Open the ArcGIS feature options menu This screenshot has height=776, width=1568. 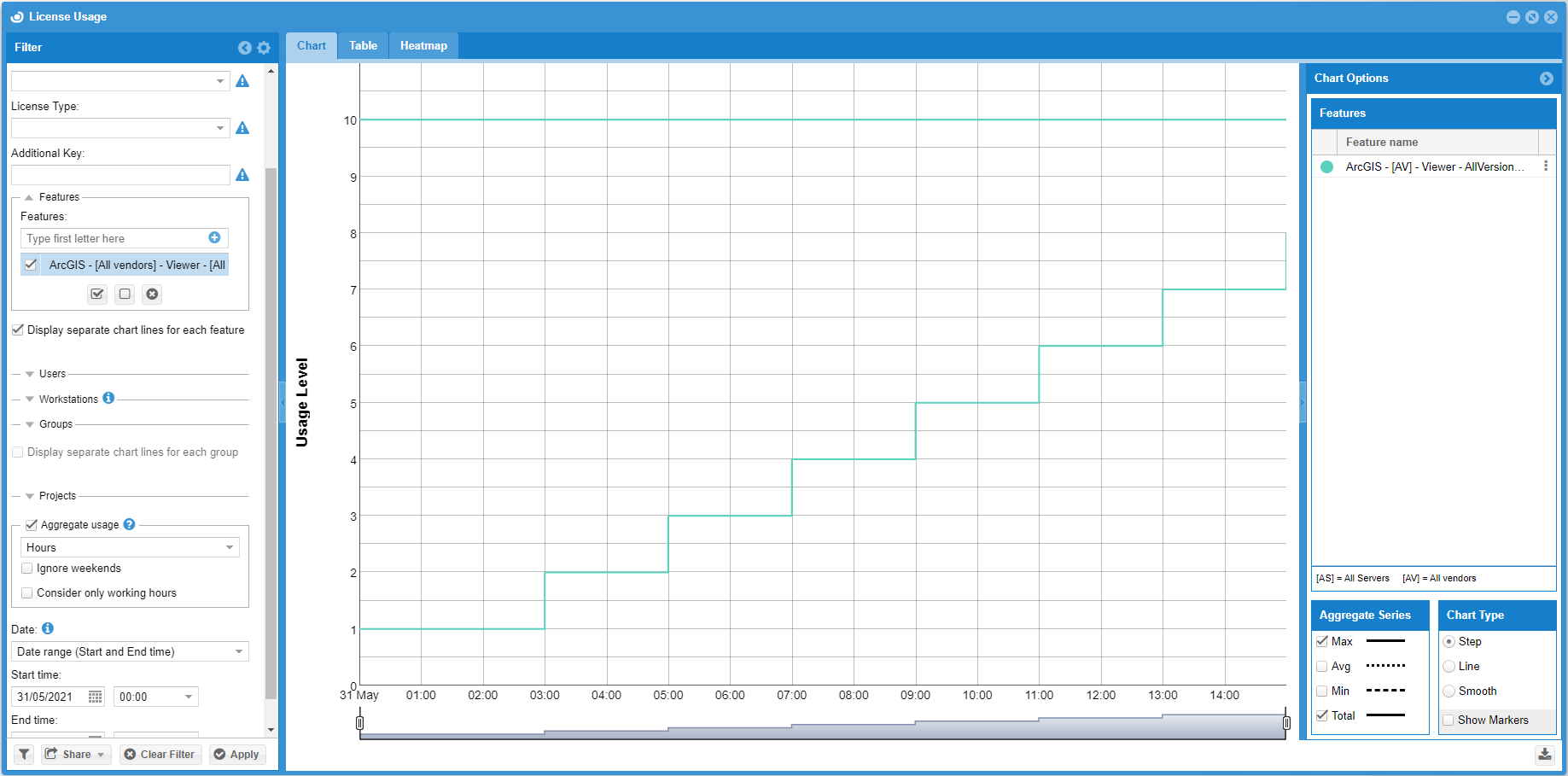(x=1545, y=166)
